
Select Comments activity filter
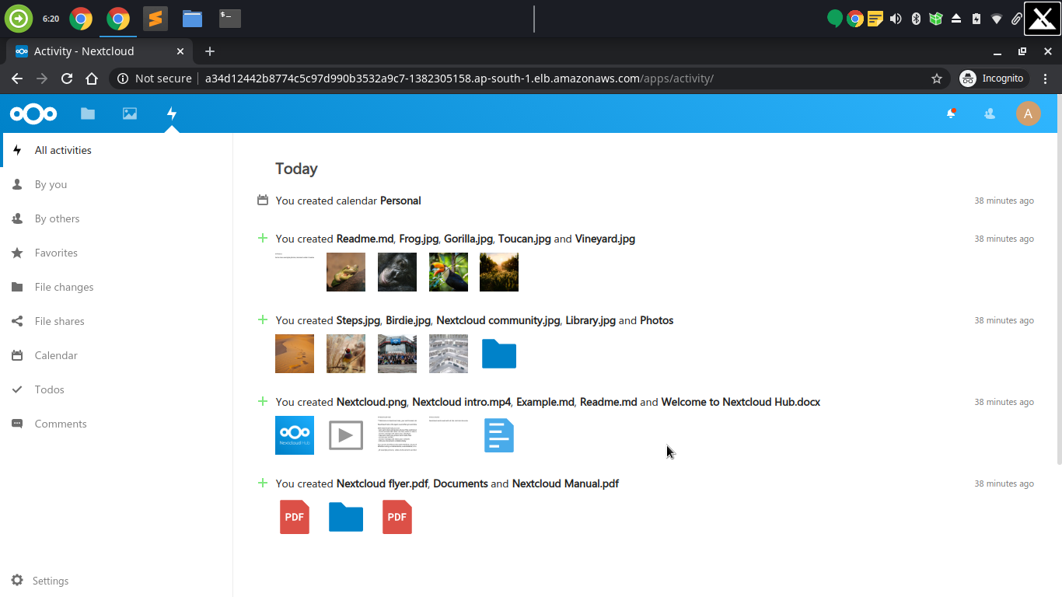point(117,424)
